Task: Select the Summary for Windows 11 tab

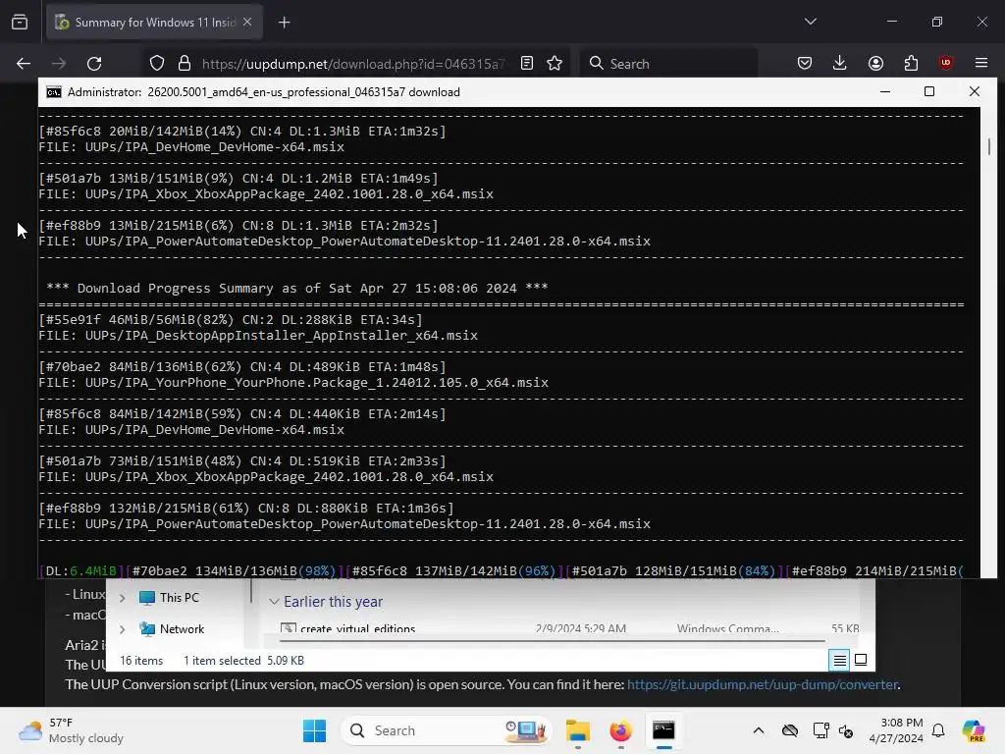Action: point(154,23)
